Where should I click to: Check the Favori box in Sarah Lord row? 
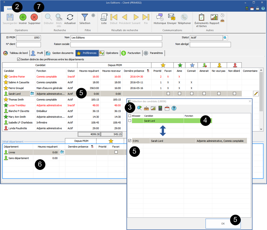168,93
